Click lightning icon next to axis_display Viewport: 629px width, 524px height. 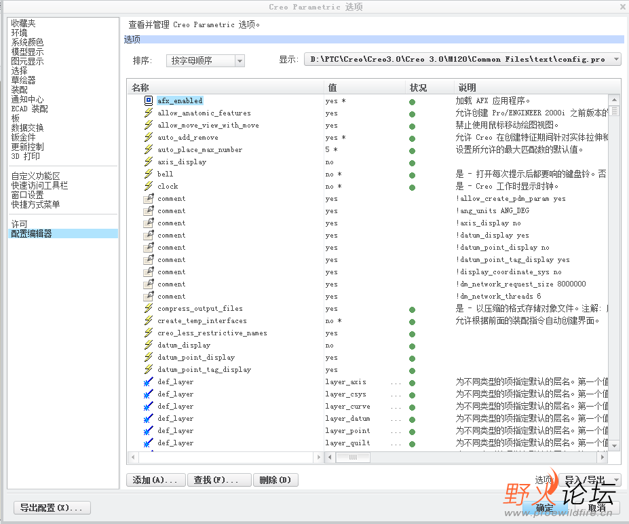(x=149, y=162)
